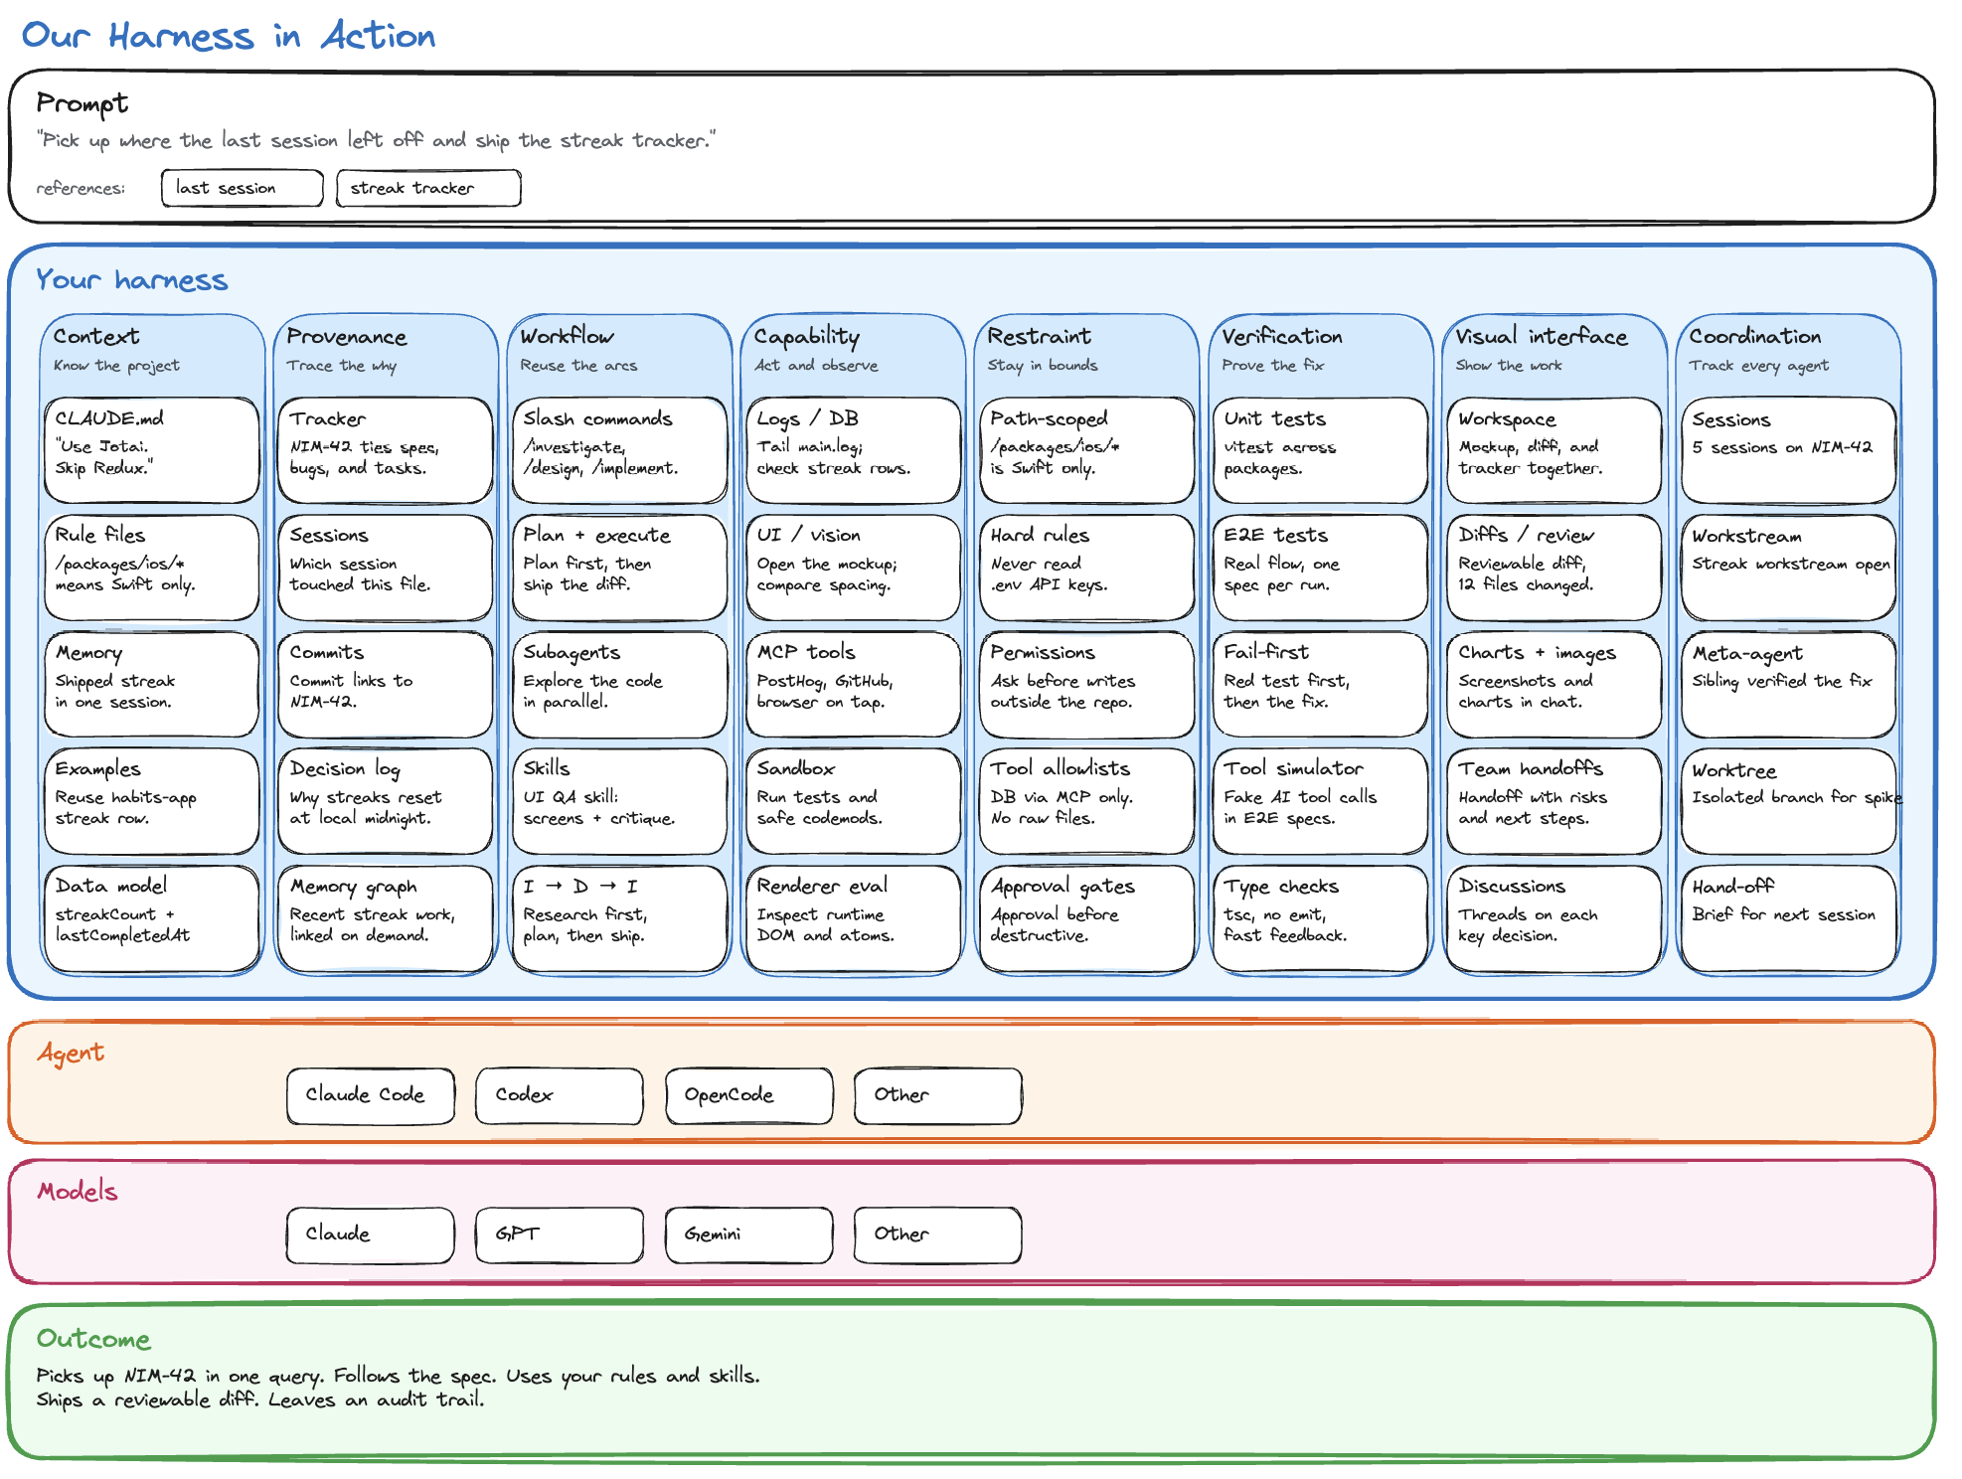Open the Diffs / review card
Screen dimensions: 1962x1479
pyautogui.click(x=1555, y=568)
